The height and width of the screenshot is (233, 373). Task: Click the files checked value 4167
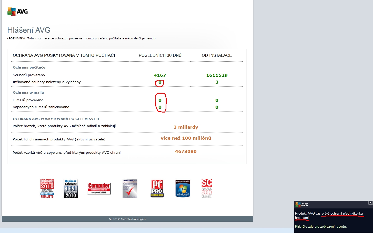click(160, 75)
